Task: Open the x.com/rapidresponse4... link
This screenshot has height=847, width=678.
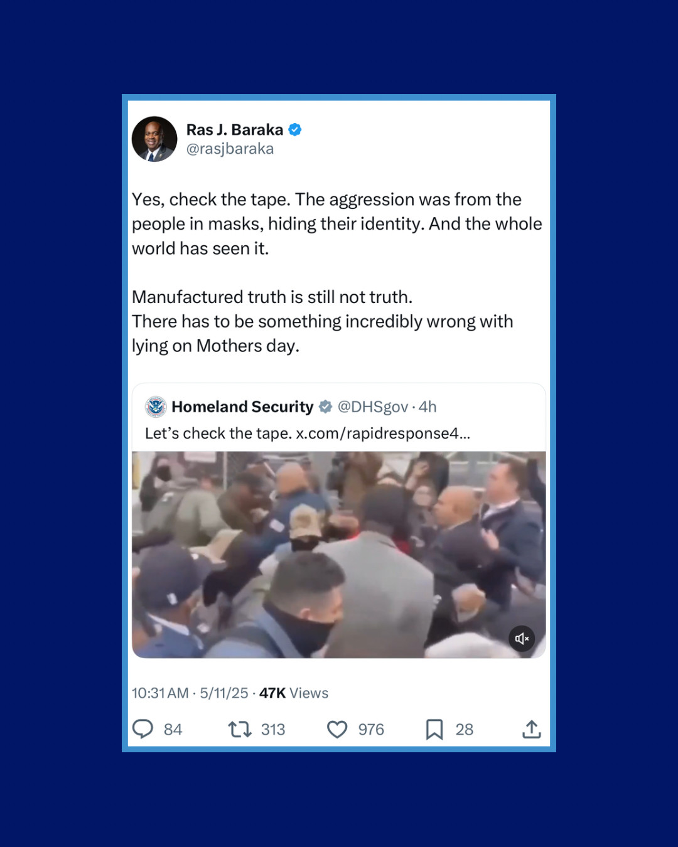Action: pyautogui.click(x=383, y=434)
